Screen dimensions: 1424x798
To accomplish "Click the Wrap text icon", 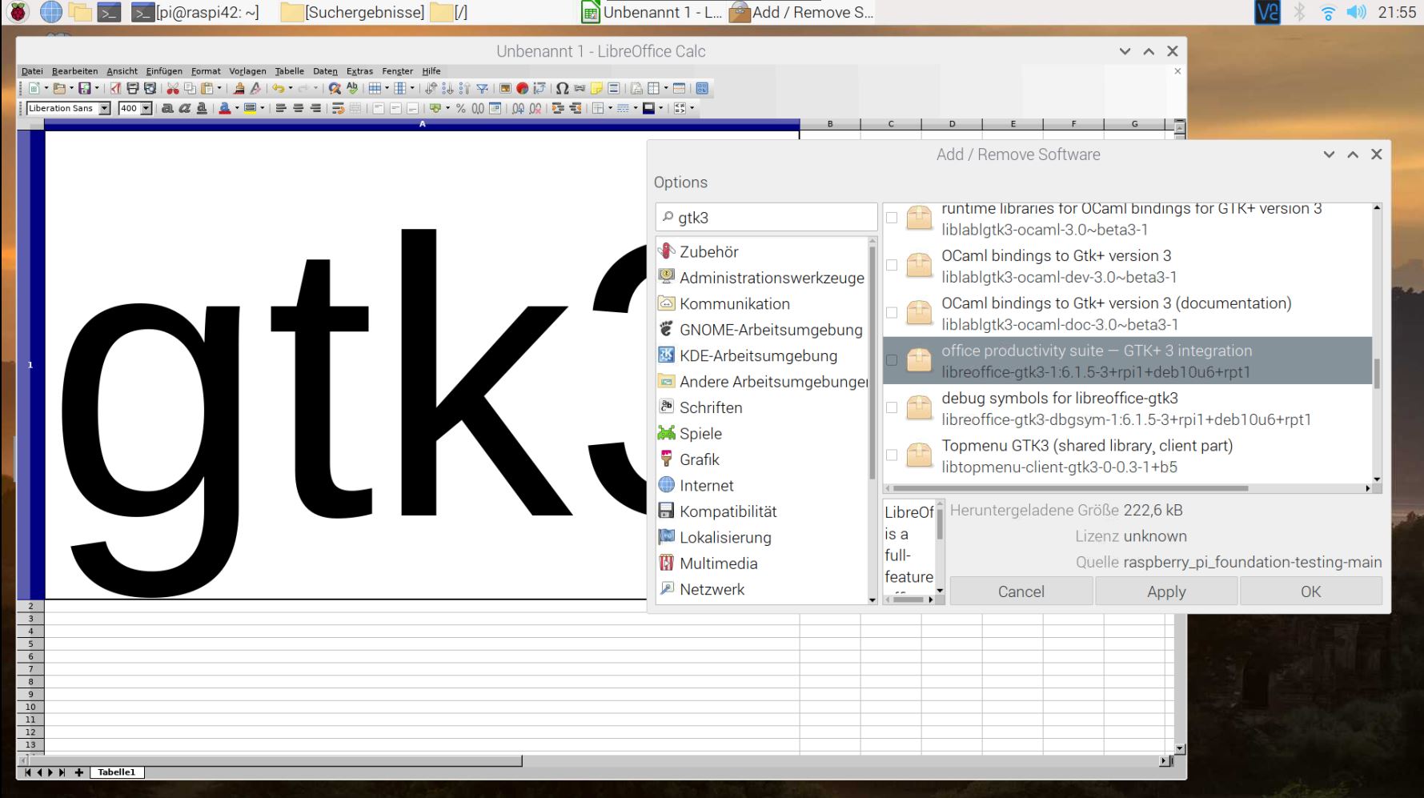I will tap(339, 108).
